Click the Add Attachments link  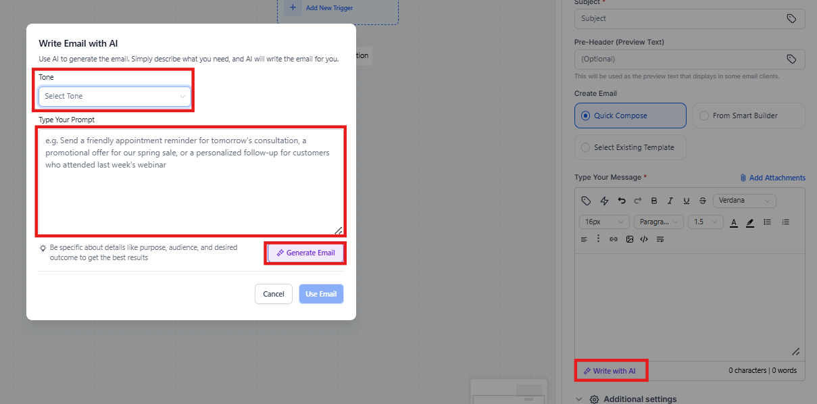(x=772, y=178)
